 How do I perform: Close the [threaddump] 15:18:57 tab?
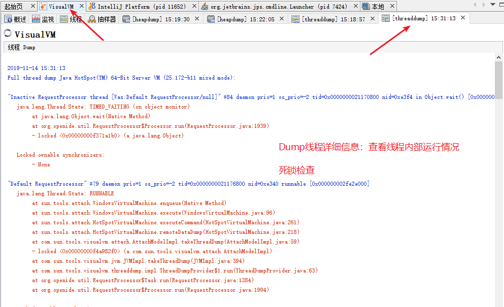[372, 19]
